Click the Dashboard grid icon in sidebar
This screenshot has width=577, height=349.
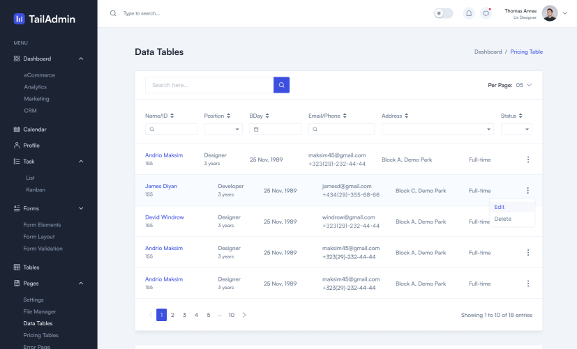[17, 59]
